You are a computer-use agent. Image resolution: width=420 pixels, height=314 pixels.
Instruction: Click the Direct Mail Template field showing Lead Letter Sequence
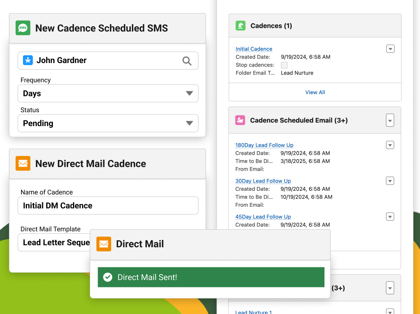click(53, 242)
